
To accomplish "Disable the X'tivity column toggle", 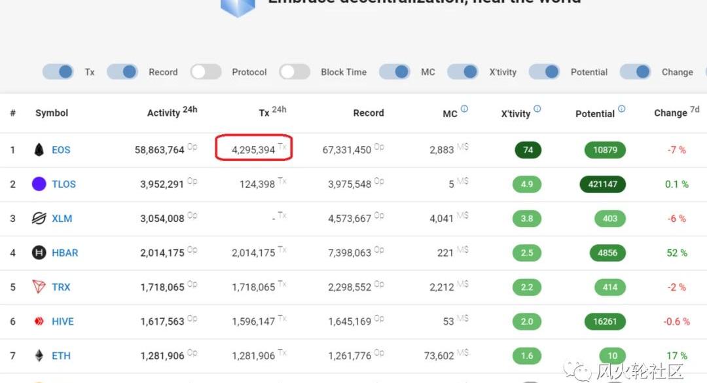I will (x=463, y=72).
